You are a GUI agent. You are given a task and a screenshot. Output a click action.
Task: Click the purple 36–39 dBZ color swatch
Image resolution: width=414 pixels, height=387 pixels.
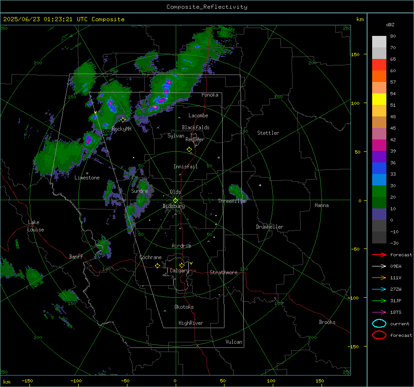[379, 157]
